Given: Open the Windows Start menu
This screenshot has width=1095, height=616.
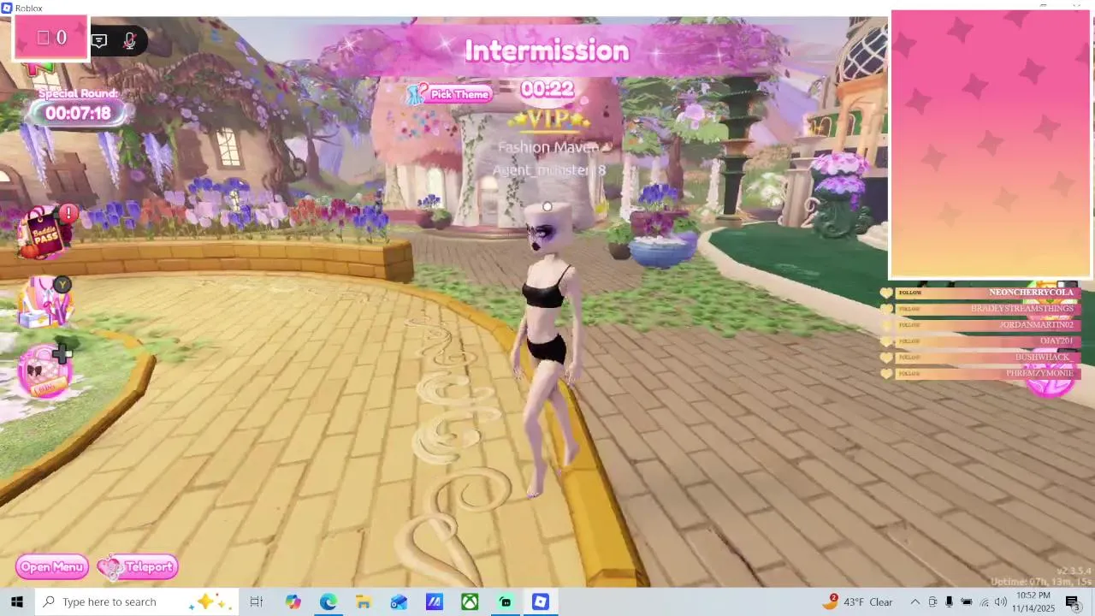Looking at the screenshot, I should [17, 602].
